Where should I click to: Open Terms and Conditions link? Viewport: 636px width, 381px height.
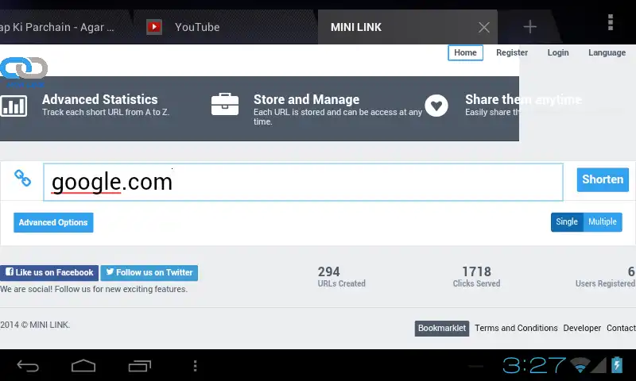point(516,328)
